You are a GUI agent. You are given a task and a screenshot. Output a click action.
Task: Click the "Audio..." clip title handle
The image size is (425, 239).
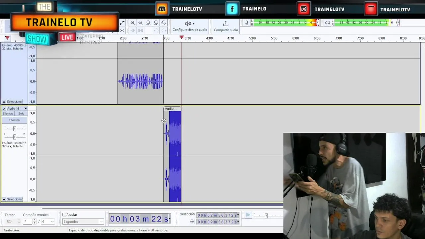[x=172, y=109]
